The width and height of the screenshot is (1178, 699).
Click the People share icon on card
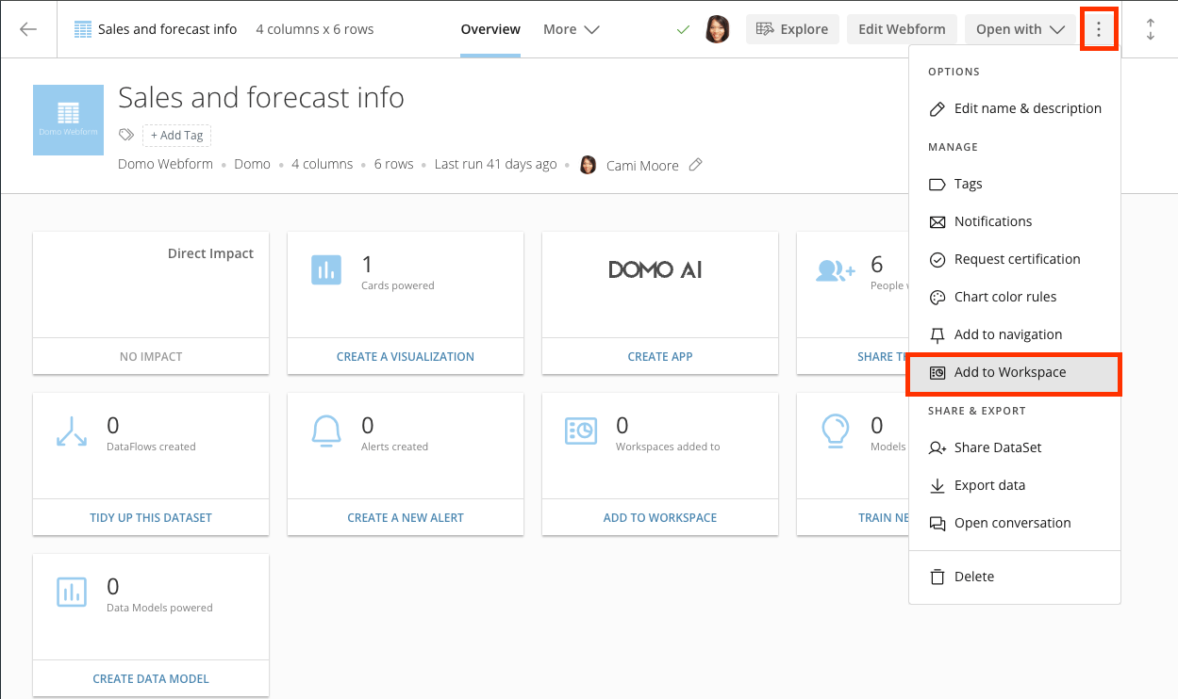[835, 270]
